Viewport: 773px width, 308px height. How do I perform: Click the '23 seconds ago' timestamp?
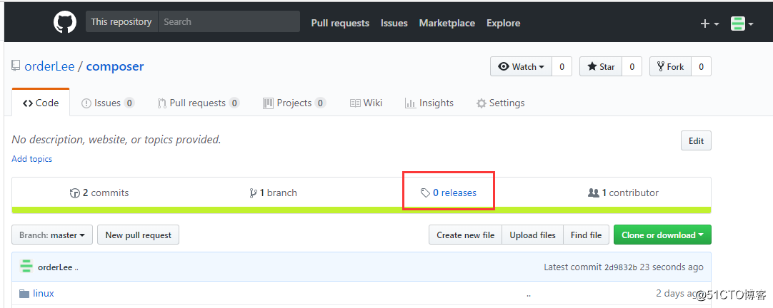pyautogui.click(x=672, y=267)
